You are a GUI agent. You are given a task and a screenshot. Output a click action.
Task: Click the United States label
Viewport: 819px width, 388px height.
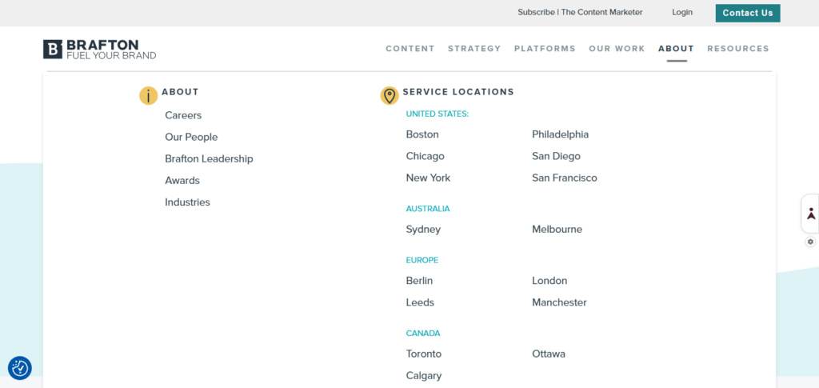coord(437,114)
